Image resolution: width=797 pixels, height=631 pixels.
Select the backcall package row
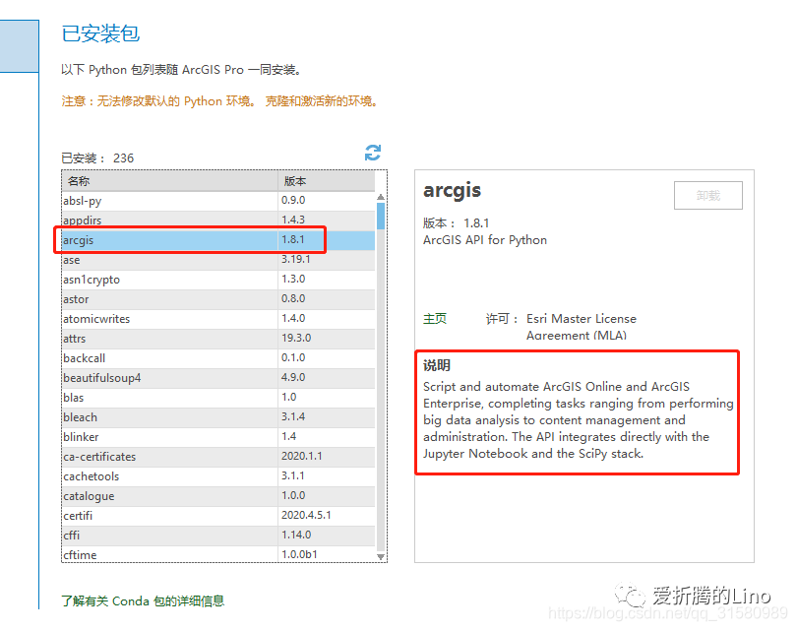pos(218,358)
